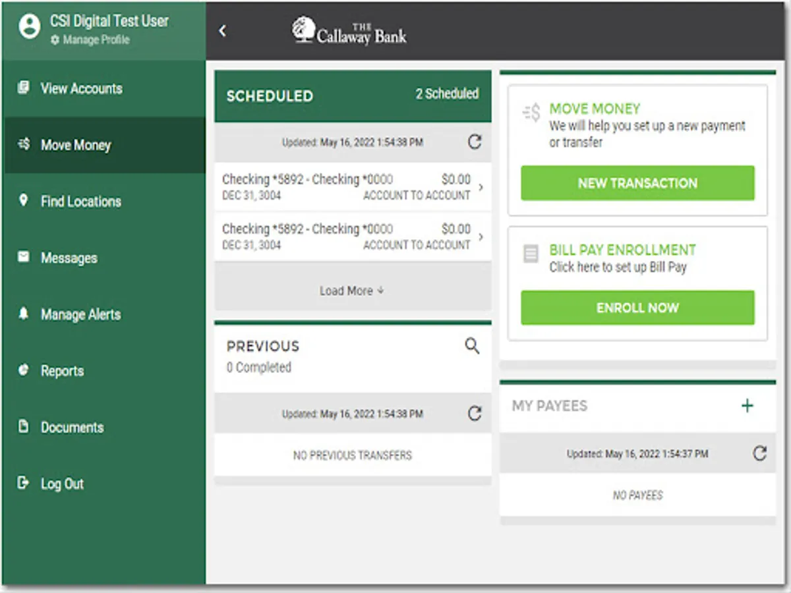Click the Find Locations pin icon
This screenshot has width=791, height=593.
tap(24, 200)
